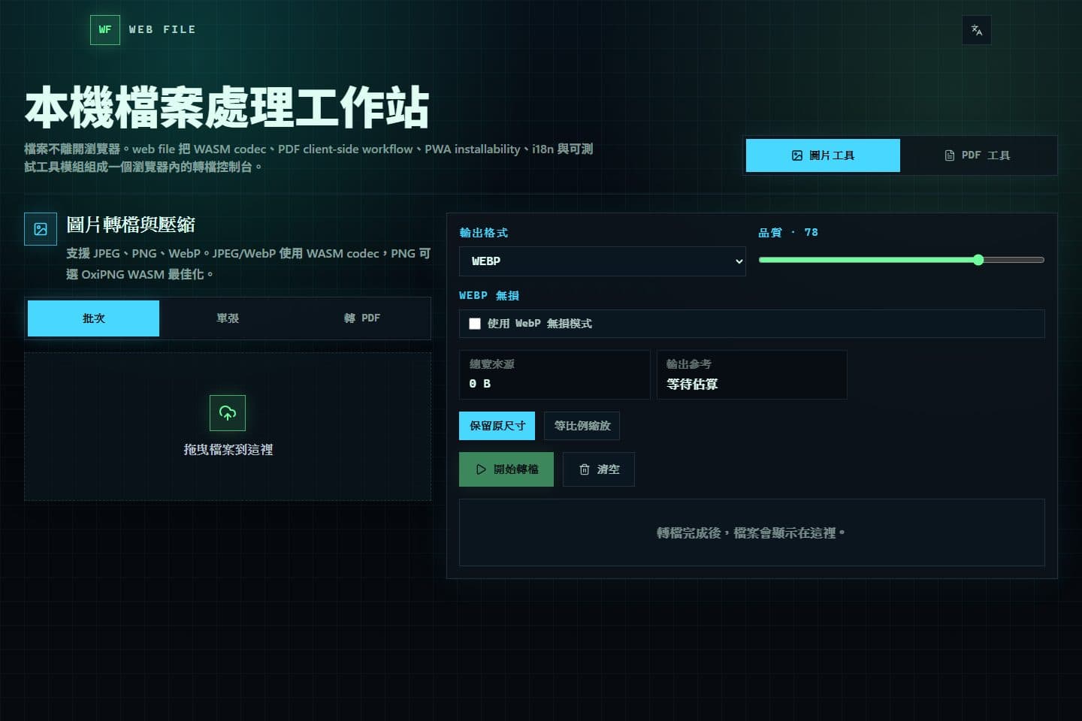Click the WEB FILE brand text
The height and width of the screenshot is (721, 1082).
[x=162, y=30]
